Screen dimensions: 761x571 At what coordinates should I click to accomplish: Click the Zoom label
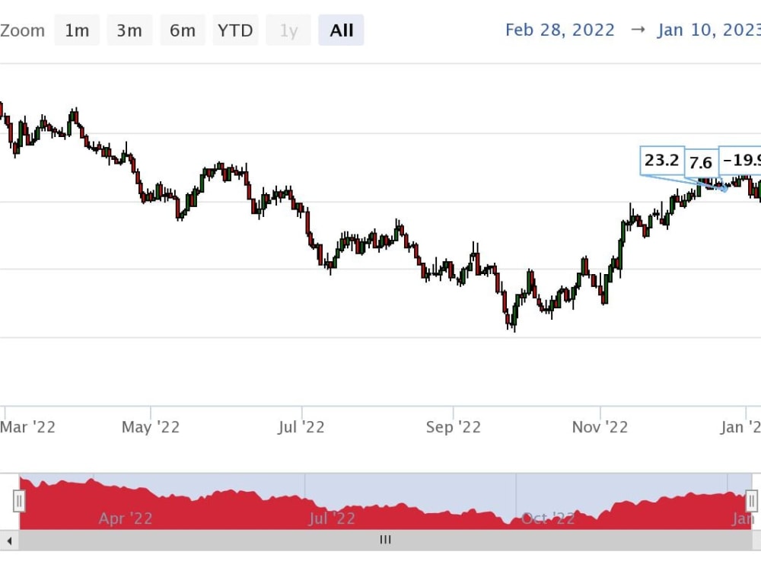point(24,30)
